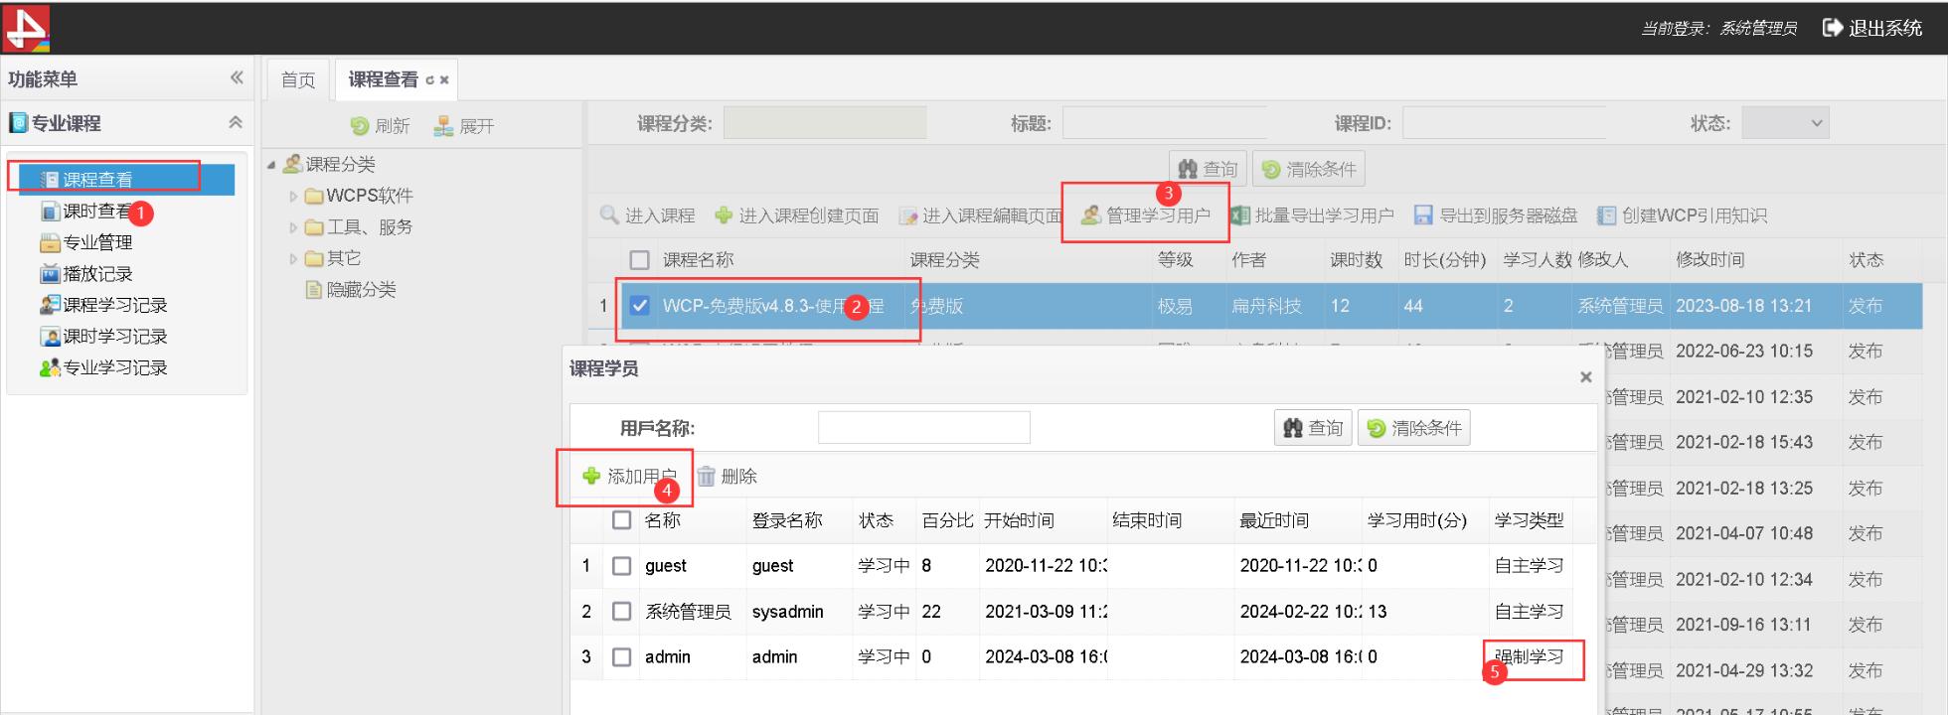Click 进入课程创建页面 toolbar item
The height and width of the screenshot is (715, 1948).
click(797, 215)
